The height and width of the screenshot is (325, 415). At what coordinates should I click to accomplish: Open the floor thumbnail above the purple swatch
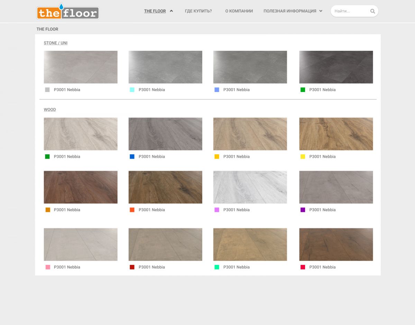[336, 187]
